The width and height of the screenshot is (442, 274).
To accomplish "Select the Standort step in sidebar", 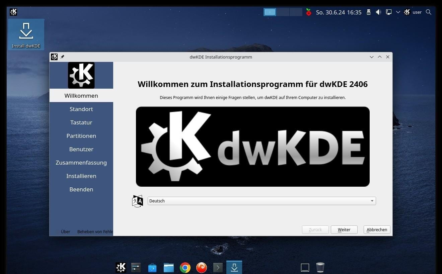I will [81, 109].
